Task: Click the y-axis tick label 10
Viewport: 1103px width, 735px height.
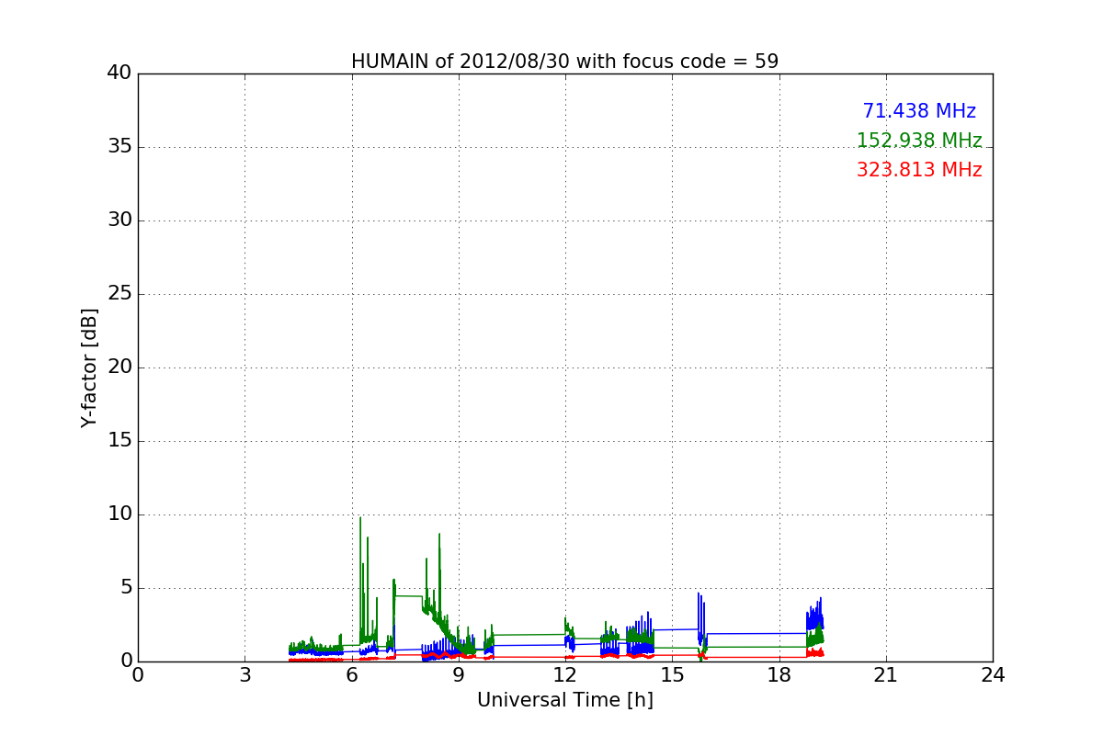Action: click(x=119, y=514)
